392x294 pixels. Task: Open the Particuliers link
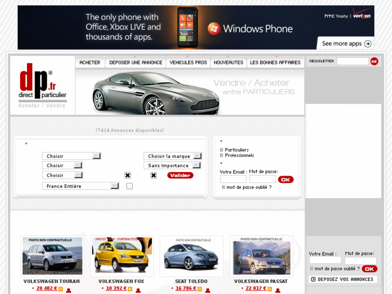coord(237,150)
